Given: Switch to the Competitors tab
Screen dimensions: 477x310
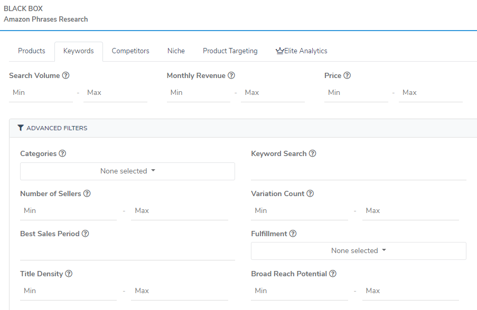Looking at the screenshot, I should click(x=130, y=51).
